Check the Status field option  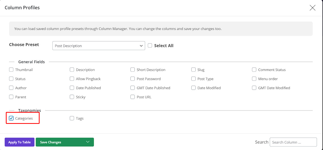(x=11, y=79)
